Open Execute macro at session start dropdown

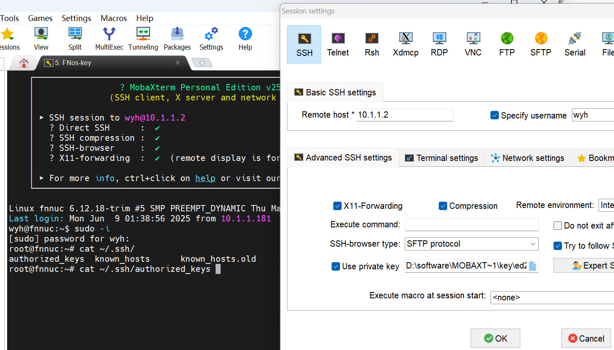click(x=552, y=297)
